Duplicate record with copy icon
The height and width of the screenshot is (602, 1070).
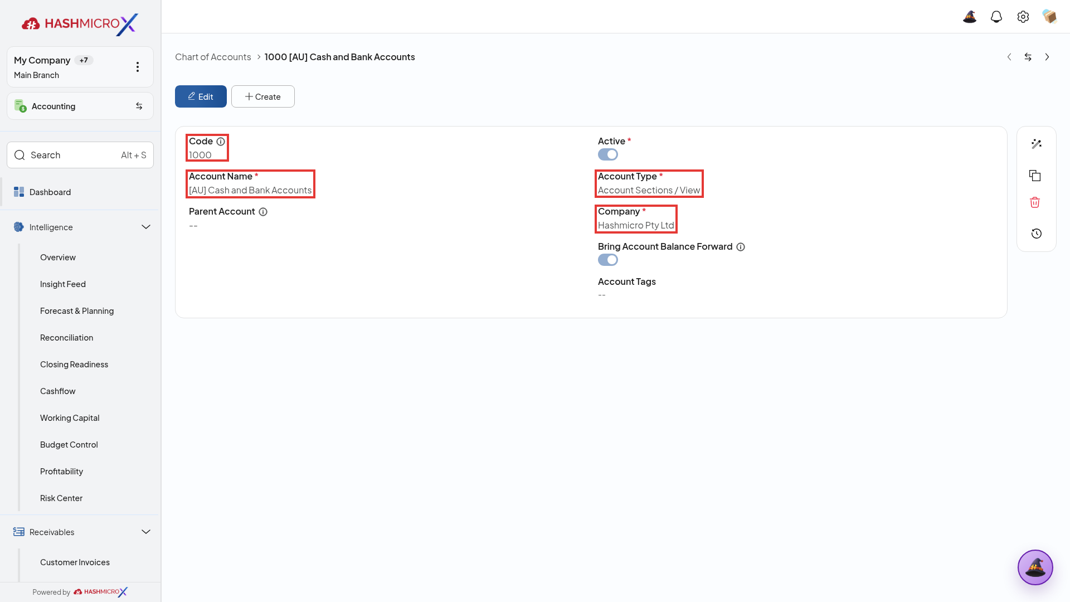1035,176
